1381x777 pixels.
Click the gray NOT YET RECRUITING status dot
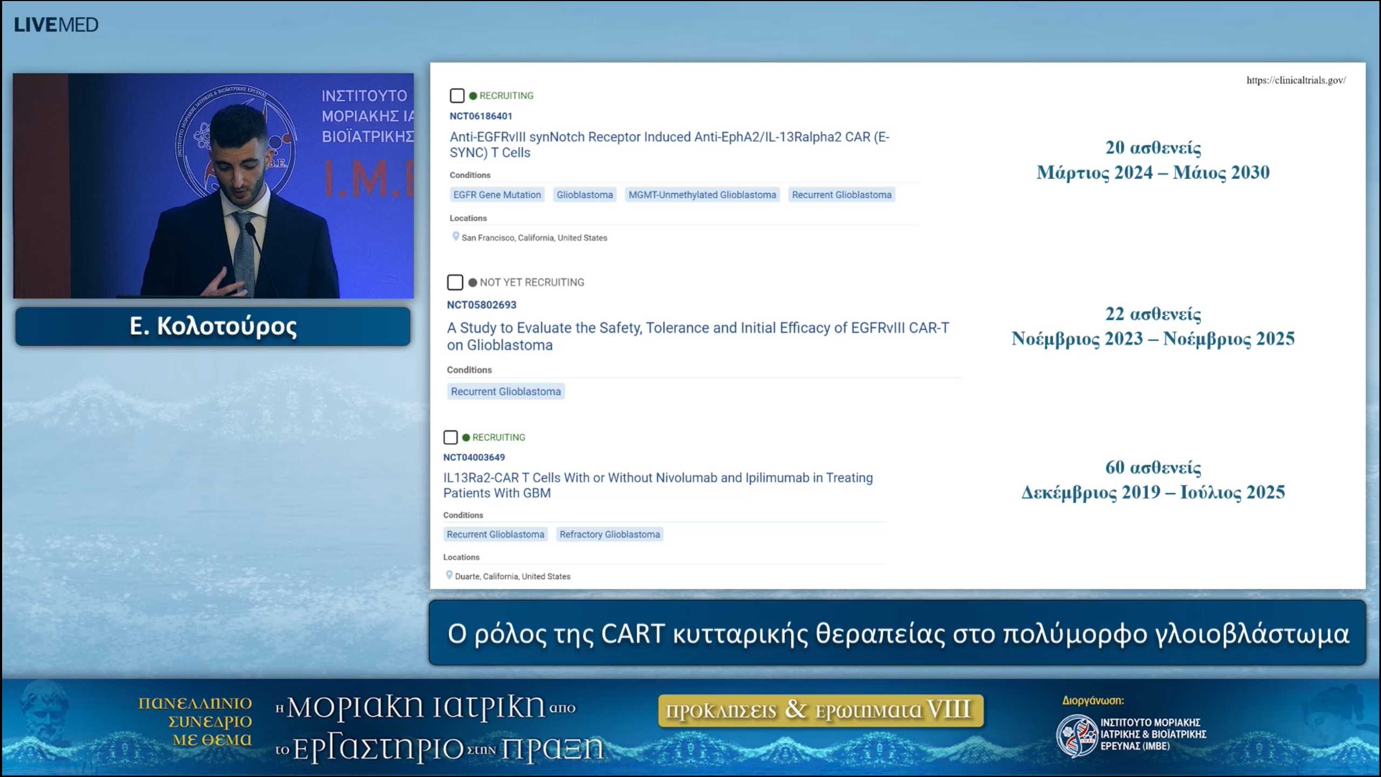click(471, 282)
